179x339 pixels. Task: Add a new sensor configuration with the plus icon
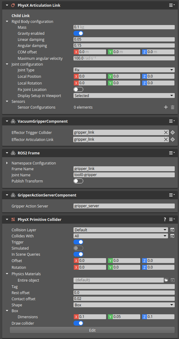[x=166, y=107]
